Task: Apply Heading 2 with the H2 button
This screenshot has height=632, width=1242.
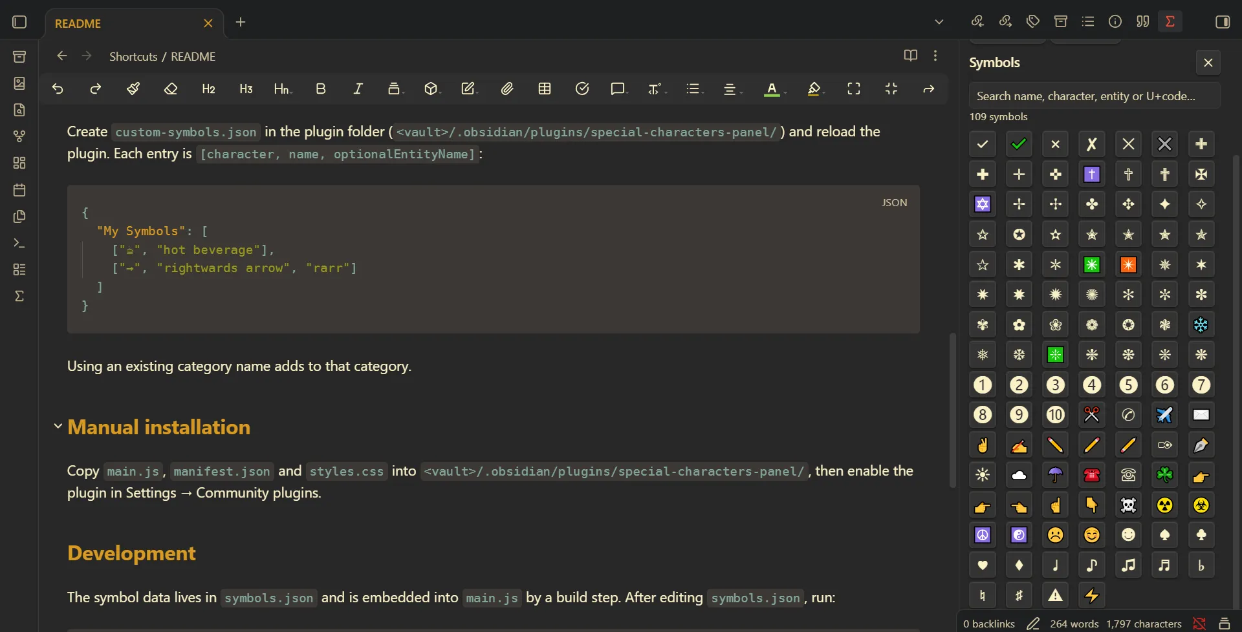Action: (208, 89)
